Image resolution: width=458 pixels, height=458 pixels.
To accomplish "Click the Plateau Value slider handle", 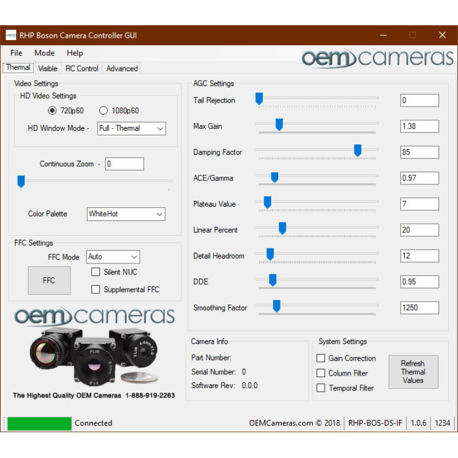I will click(267, 203).
